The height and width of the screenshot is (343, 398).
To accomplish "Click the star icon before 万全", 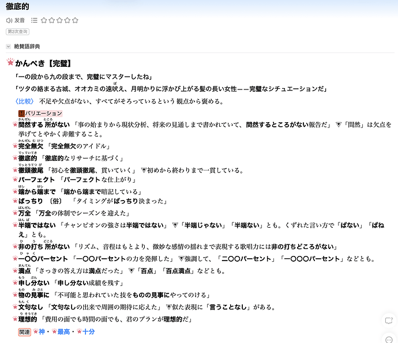I will pos(15,213).
